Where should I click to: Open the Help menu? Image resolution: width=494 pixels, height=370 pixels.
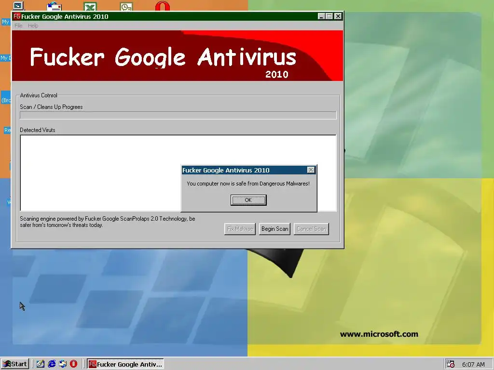(x=33, y=26)
